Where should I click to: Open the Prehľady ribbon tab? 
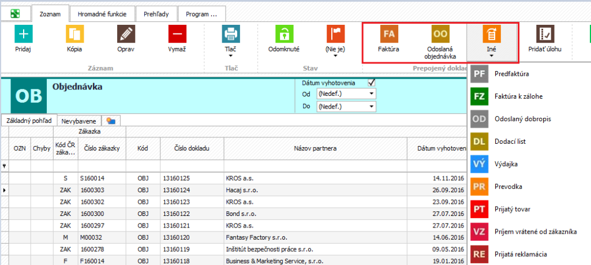(x=156, y=13)
